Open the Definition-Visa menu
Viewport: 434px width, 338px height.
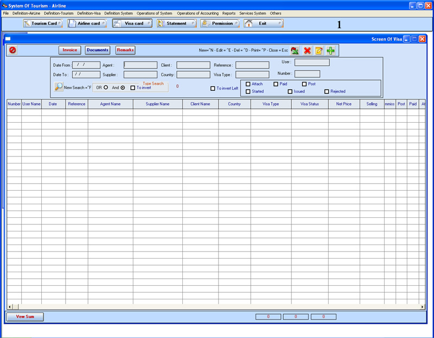click(89, 13)
